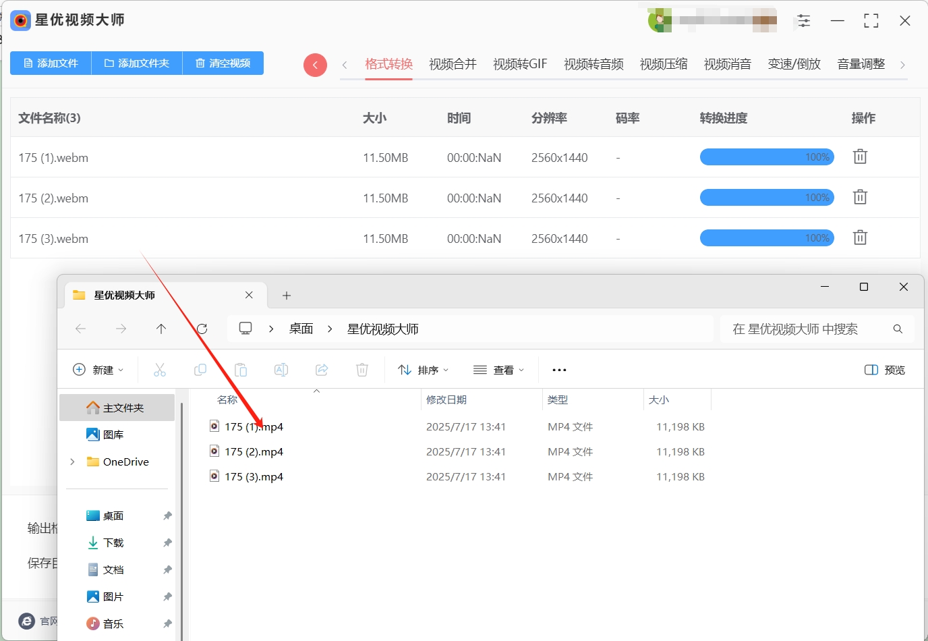Viewport: 928px width, 641px height.
Task: Click the Explorer refresh icon
Action: coord(202,329)
